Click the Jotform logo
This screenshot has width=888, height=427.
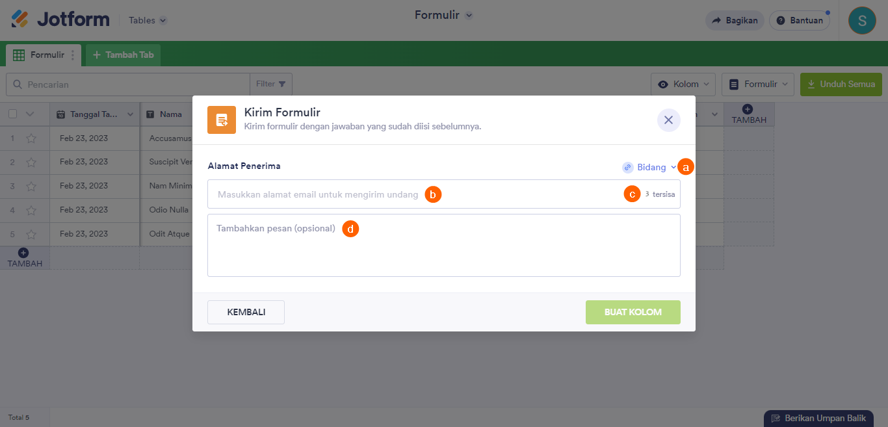click(x=60, y=19)
